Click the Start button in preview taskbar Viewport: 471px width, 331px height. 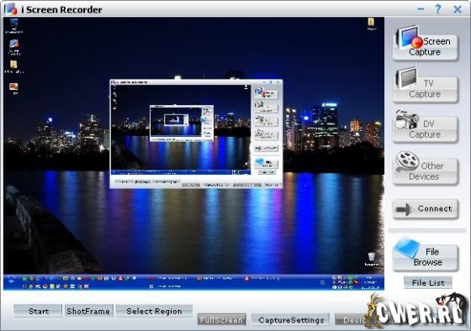tap(11, 280)
